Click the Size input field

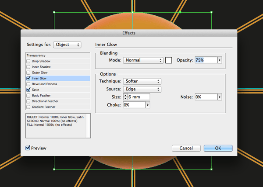[139, 97]
